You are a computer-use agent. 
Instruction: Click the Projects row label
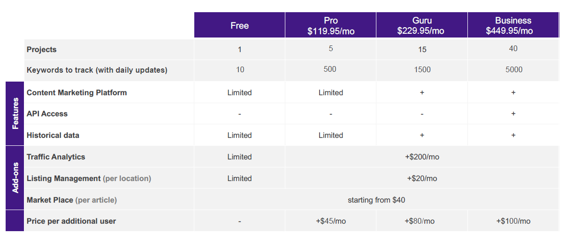(x=42, y=50)
